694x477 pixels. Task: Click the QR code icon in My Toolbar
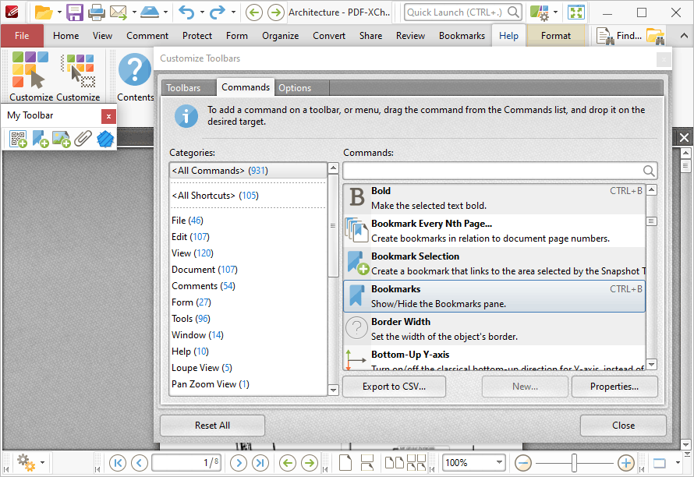pyautogui.click(x=18, y=139)
